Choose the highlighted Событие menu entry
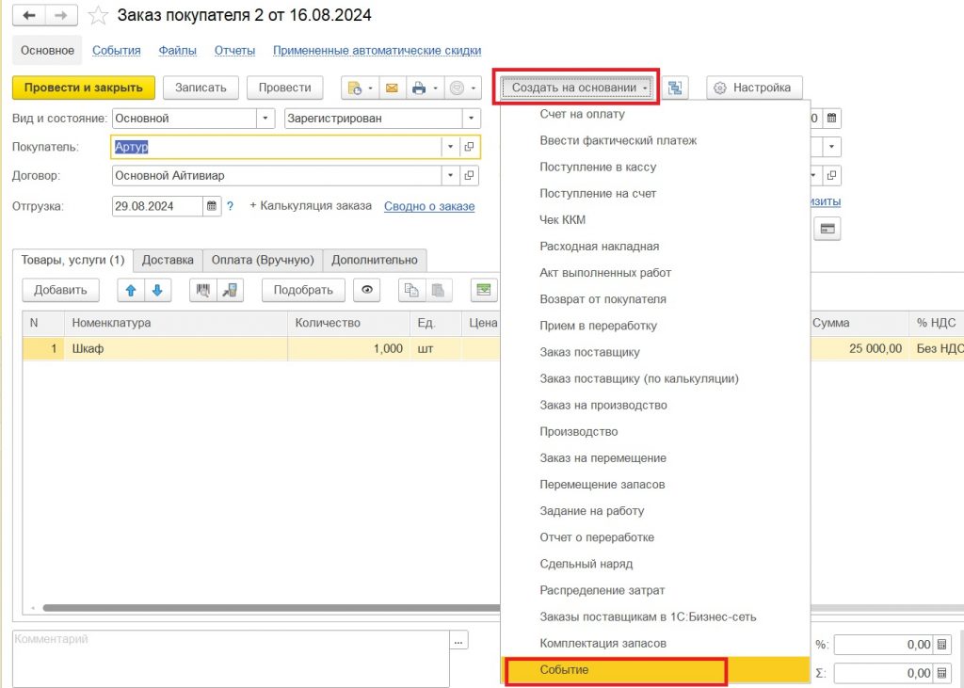The height and width of the screenshot is (688, 964). coord(655,669)
